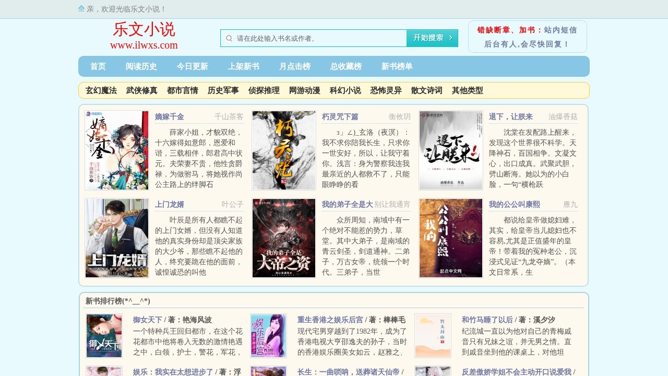Image resolution: width=668 pixels, height=376 pixels.
Task: Open the 嫡嫁千金 title link
Action: (170, 116)
